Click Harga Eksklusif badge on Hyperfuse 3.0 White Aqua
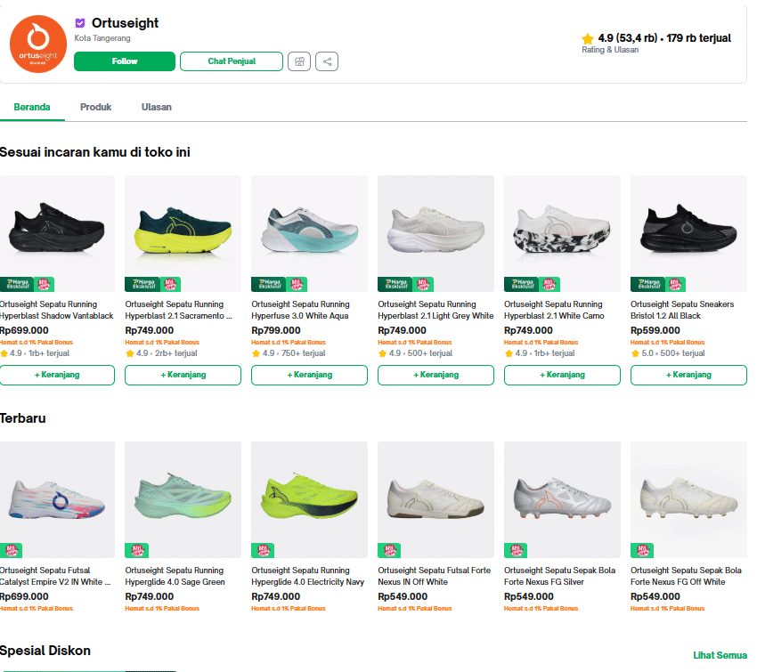The width and height of the screenshot is (757, 672). click(269, 284)
